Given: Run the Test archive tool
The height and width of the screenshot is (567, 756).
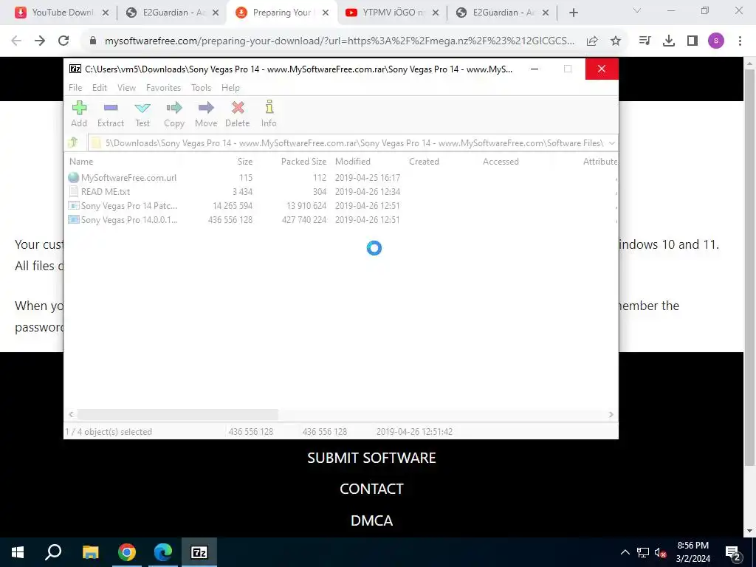Looking at the screenshot, I should pyautogui.click(x=142, y=114).
